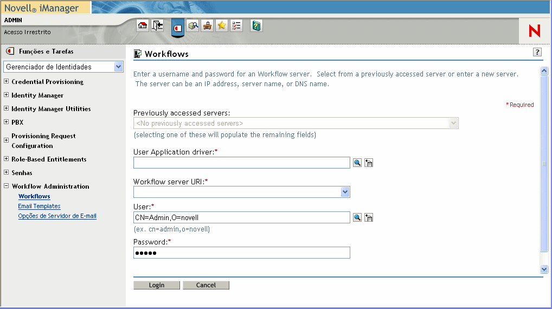Click the vertical scrollbar thumb
Screen dimensions: 552x309
[x=544, y=164]
